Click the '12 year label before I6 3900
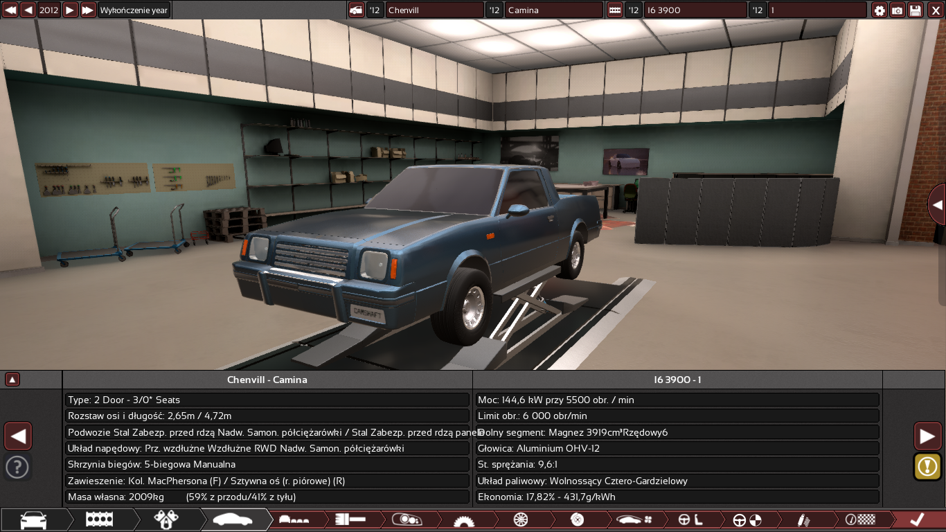 click(633, 10)
